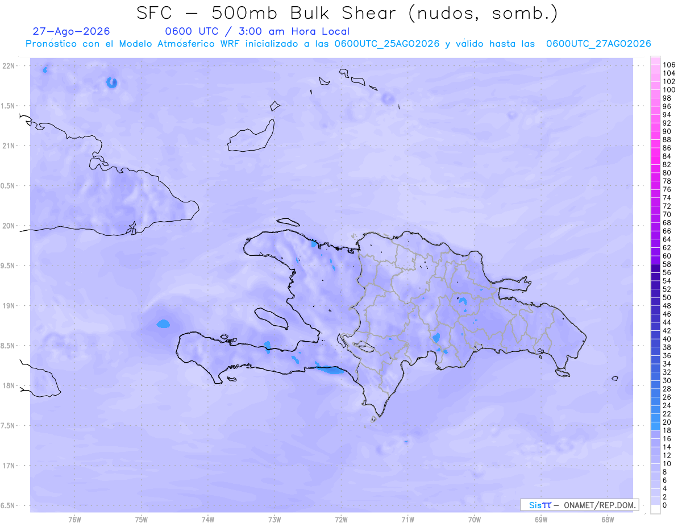Select the date text "27-Ago-2026"
This screenshot has height=527, width=682.
(71, 31)
